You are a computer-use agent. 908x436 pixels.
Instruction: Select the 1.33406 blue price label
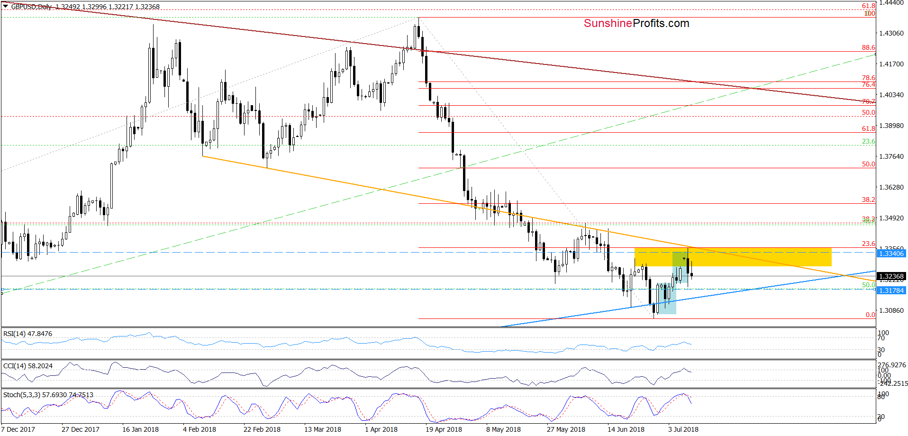tap(891, 254)
